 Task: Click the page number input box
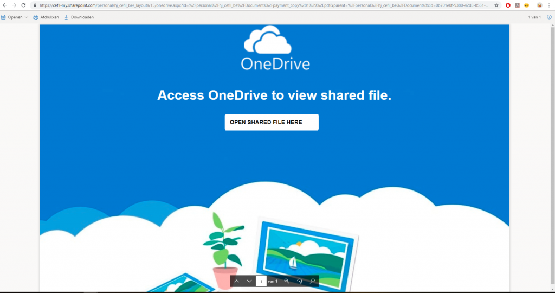tap(261, 281)
